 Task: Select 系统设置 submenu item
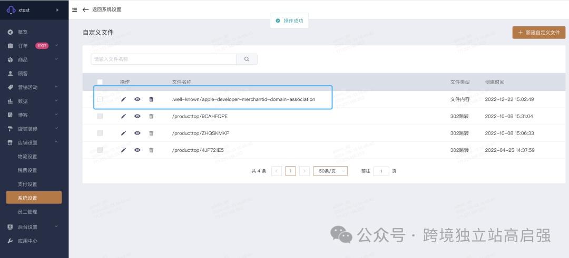click(34, 198)
